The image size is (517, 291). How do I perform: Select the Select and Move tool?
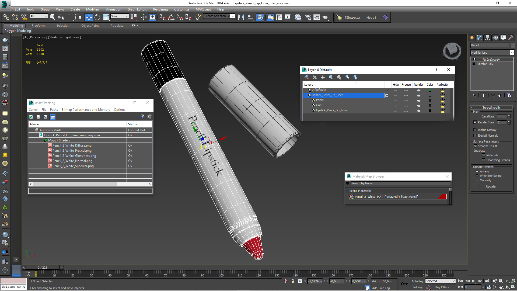click(89, 18)
